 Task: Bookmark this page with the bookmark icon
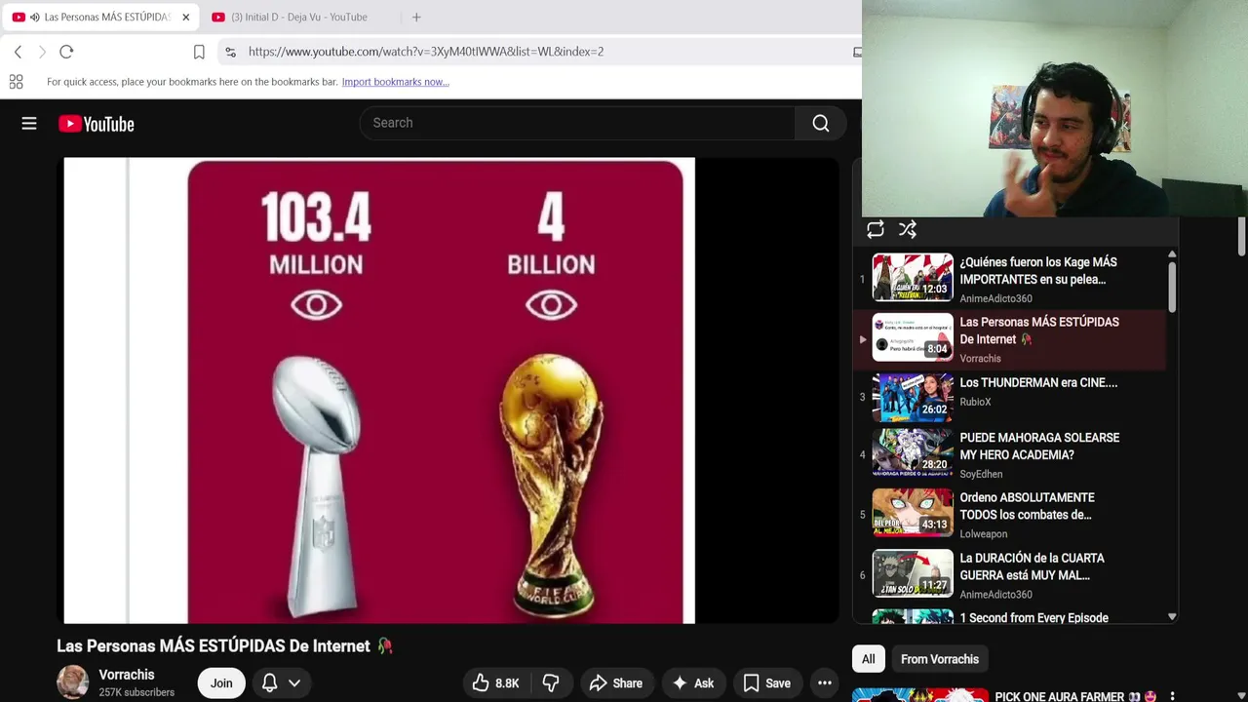(x=199, y=52)
